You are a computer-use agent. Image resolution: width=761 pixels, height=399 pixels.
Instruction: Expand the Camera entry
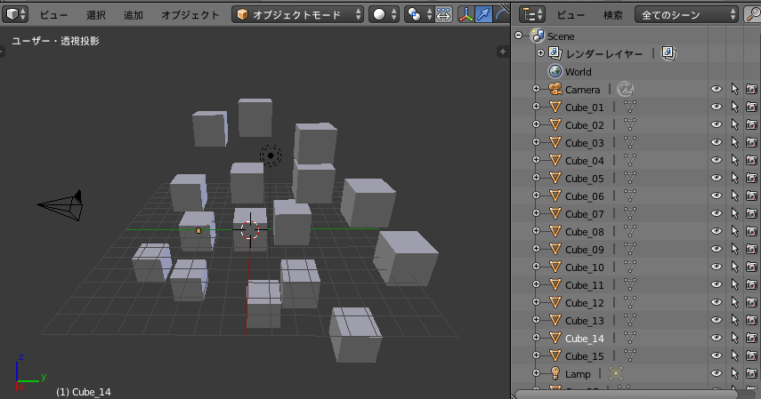(x=536, y=89)
